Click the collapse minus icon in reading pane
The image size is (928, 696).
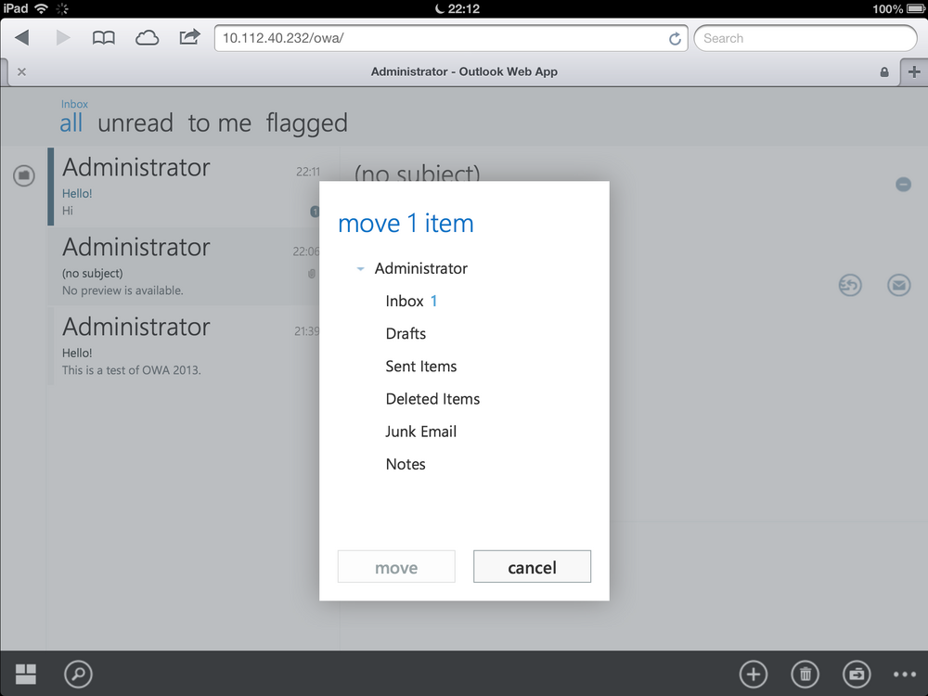[903, 185]
